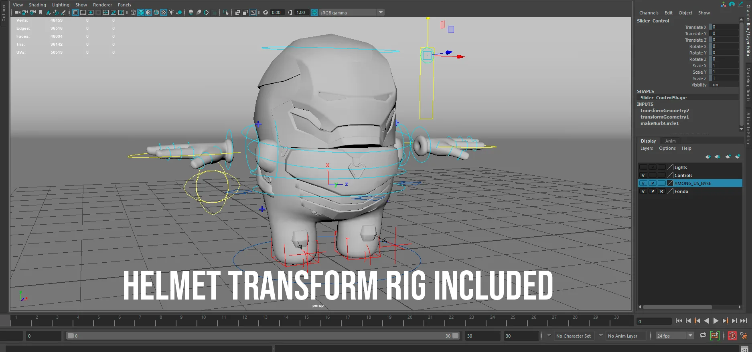752x352 pixels.
Task: Toggle the Shadows icon in panel toolbar
Action: click(179, 12)
